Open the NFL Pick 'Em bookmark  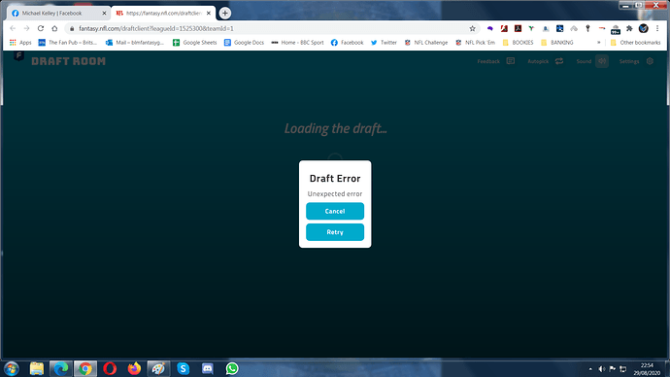[475, 43]
